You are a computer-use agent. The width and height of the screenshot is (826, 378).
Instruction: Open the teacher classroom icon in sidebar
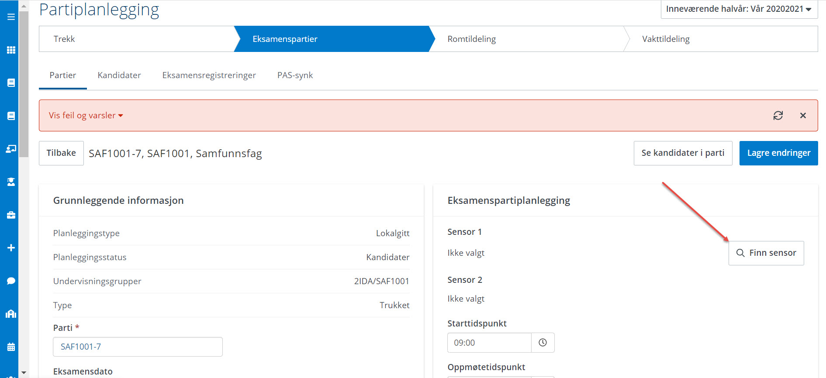(11, 149)
